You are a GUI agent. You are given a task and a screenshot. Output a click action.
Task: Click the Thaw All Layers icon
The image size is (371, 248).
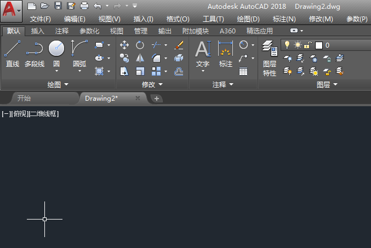pyautogui.click(x=313, y=71)
